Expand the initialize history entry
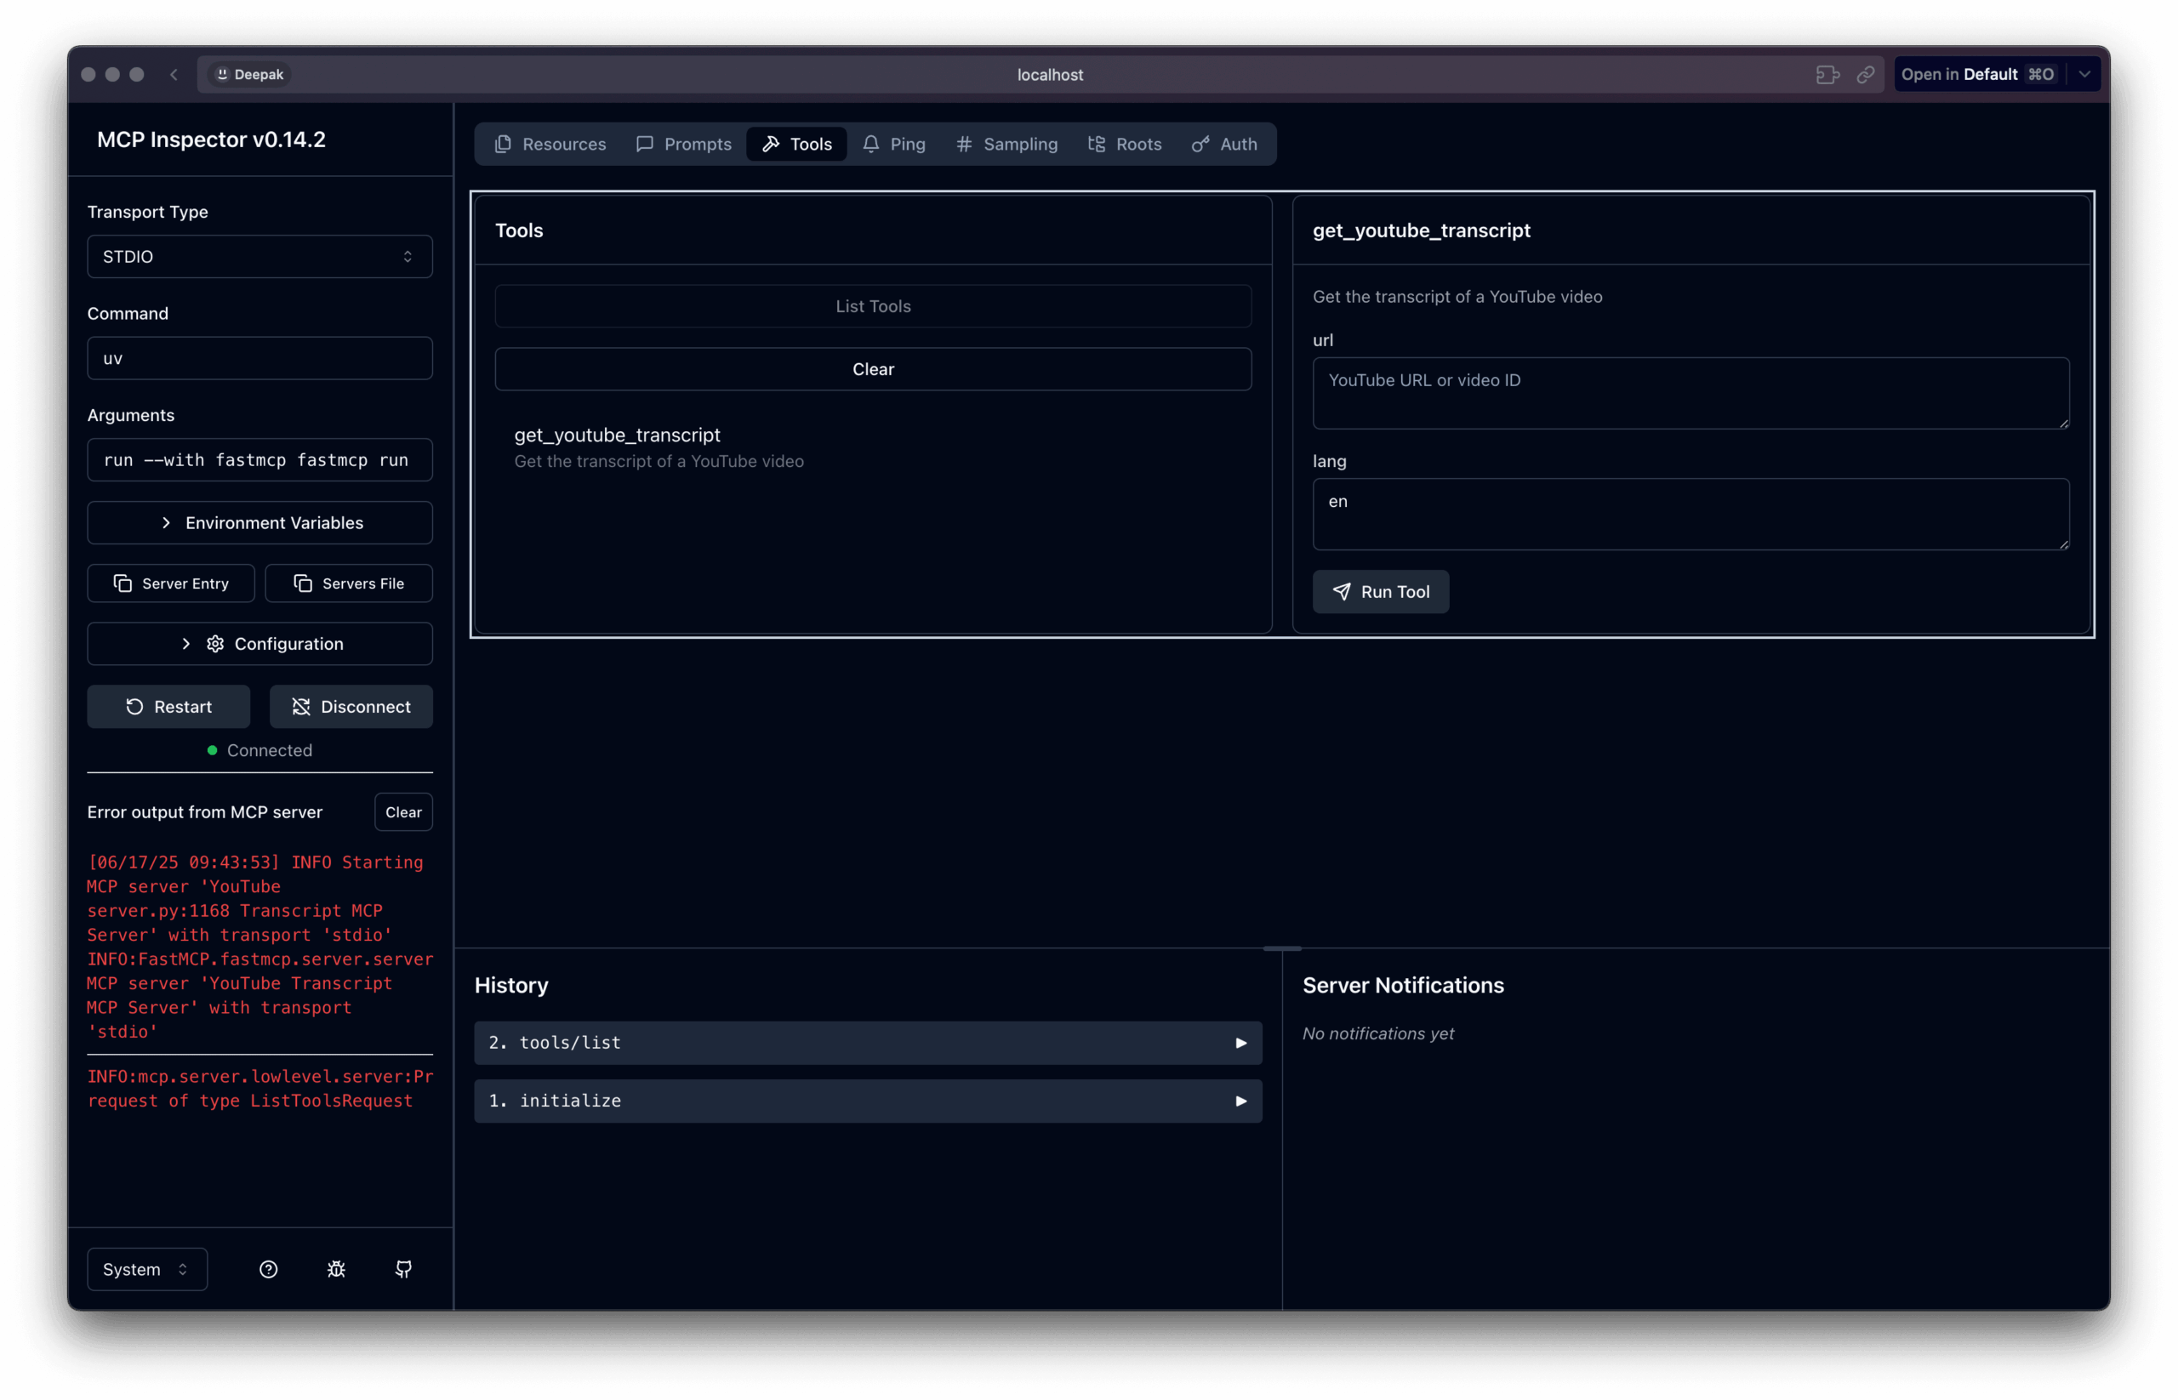Image resolution: width=2178 pixels, height=1400 pixels. tap(868, 1101)
